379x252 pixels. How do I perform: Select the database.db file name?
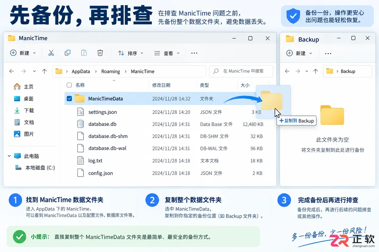[102, 124]
